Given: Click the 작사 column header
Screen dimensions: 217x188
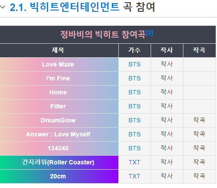Looking at the screenshot, I should tap(167, 50).
